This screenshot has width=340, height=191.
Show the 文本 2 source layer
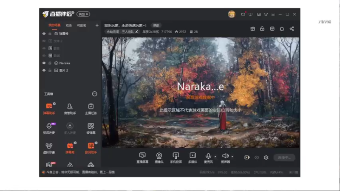tap(44, 41)
